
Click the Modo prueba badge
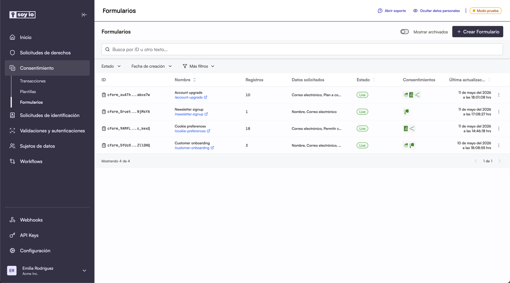click(x=486, y=11)
